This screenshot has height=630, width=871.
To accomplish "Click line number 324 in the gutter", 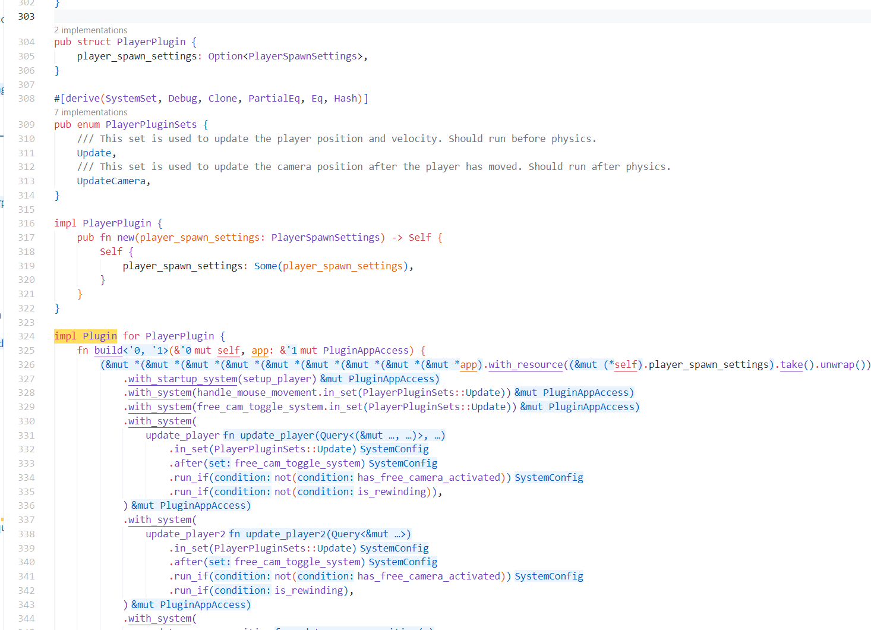I will tap(26, 336).
